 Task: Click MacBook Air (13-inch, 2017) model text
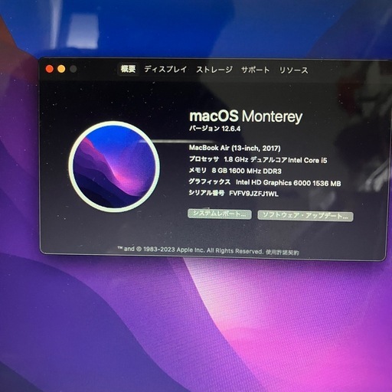(235, 148)
